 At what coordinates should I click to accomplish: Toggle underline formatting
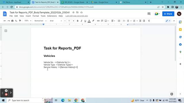85,21
